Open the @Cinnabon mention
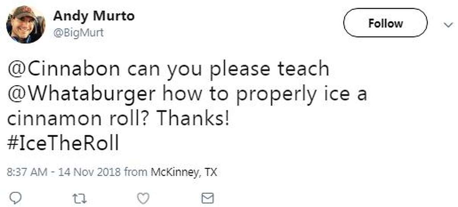This screenshot has width=458, height=207. pos(58,69)
